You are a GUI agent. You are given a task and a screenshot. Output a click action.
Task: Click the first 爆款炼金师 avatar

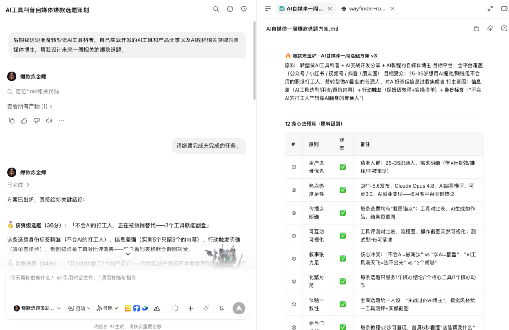click(12, 77)
